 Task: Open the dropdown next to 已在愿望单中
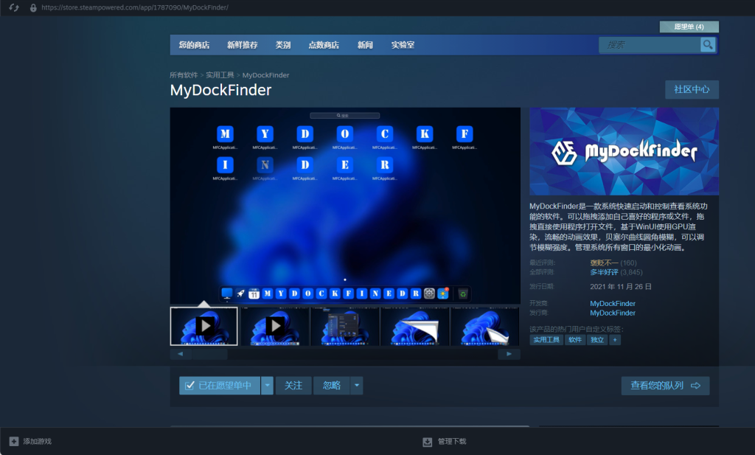[x=266, y=385]
